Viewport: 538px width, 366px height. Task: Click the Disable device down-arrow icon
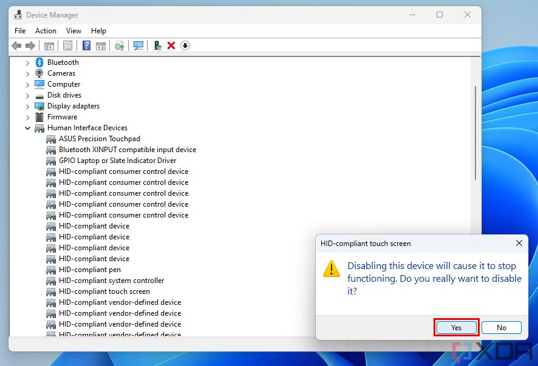pyautogui.click(x=185, y=45)
